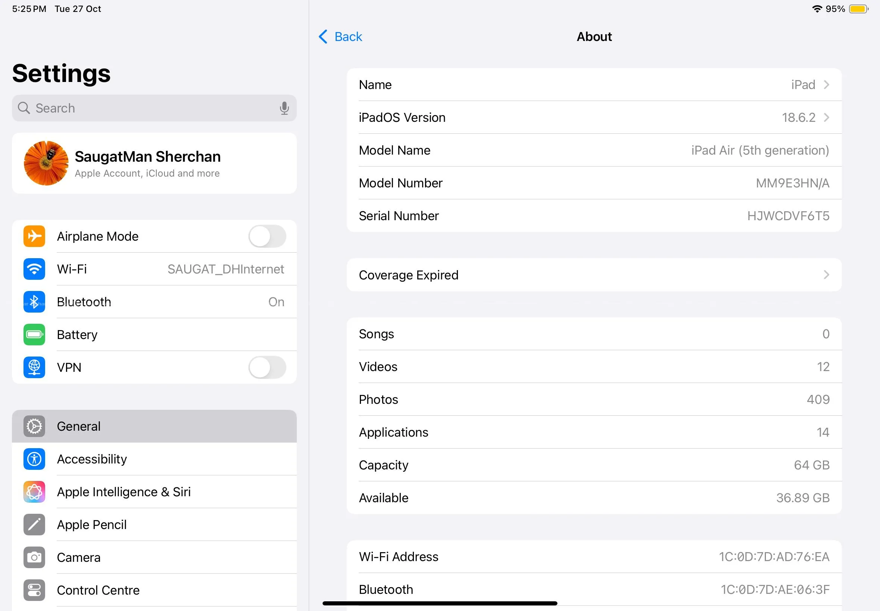Select the Apple Pencil settings item
This screenshot has width=880, height=611.
tap(154, 525)
